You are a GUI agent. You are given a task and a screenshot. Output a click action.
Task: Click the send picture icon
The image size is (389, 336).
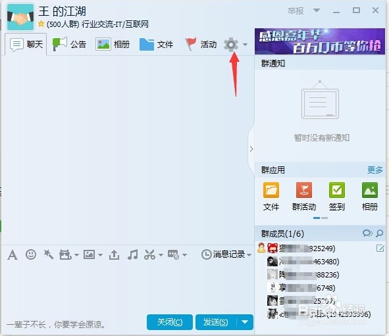[89, 254]
